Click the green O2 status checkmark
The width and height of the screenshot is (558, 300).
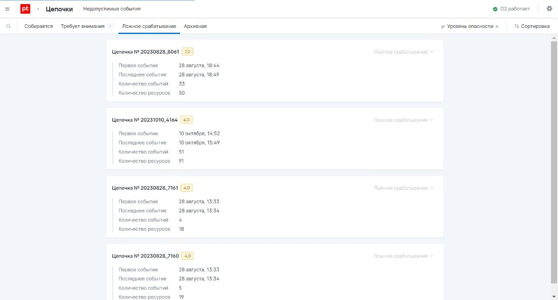[495, 9]
